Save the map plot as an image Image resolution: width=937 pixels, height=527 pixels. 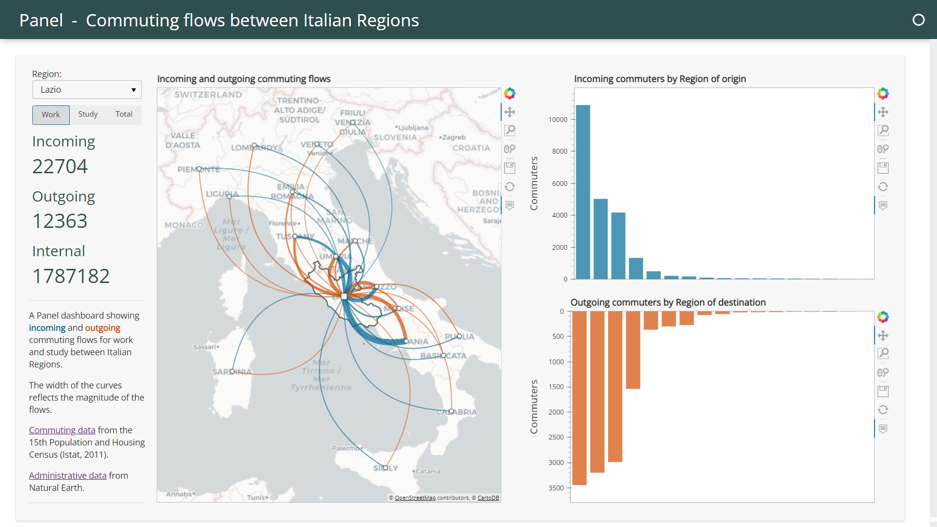click(510, 167)
